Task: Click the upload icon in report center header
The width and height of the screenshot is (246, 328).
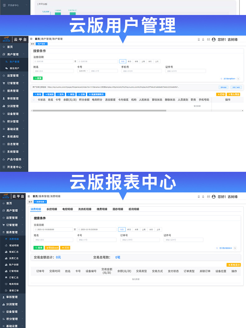Action: (x=199, y=196)
